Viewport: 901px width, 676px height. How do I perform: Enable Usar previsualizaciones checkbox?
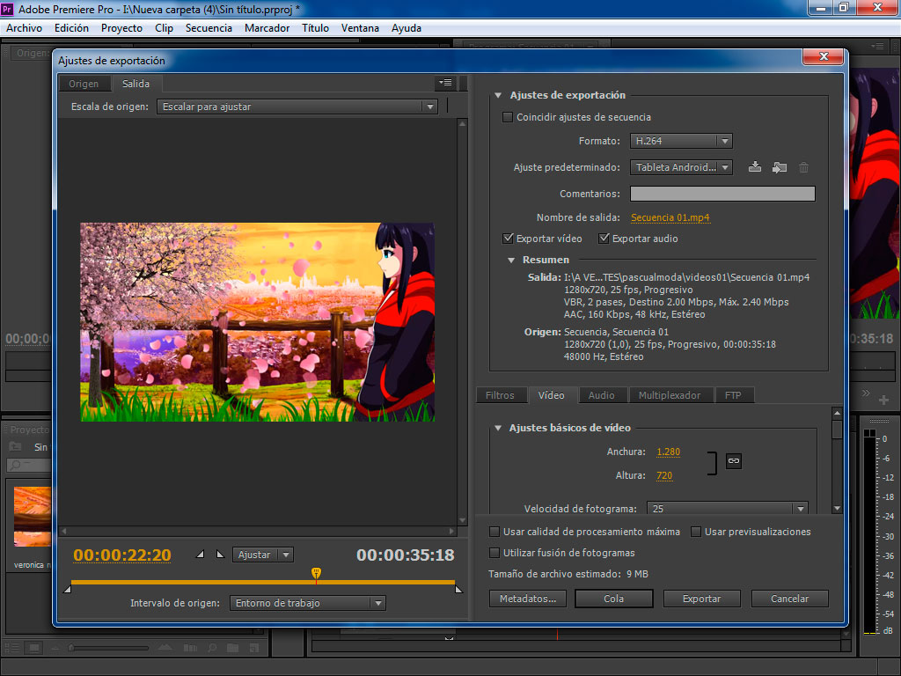(x=696, y=532)
